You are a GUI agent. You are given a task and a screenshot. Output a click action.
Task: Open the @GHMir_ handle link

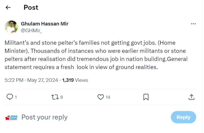coord(31,30)
